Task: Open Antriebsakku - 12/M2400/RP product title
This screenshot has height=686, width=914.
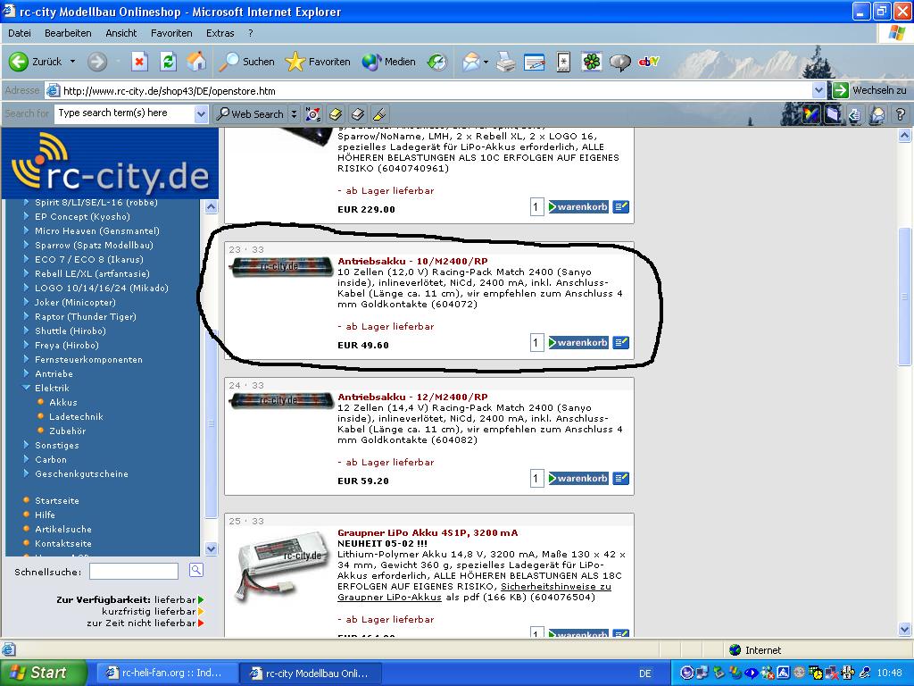Action: [412, 397]
